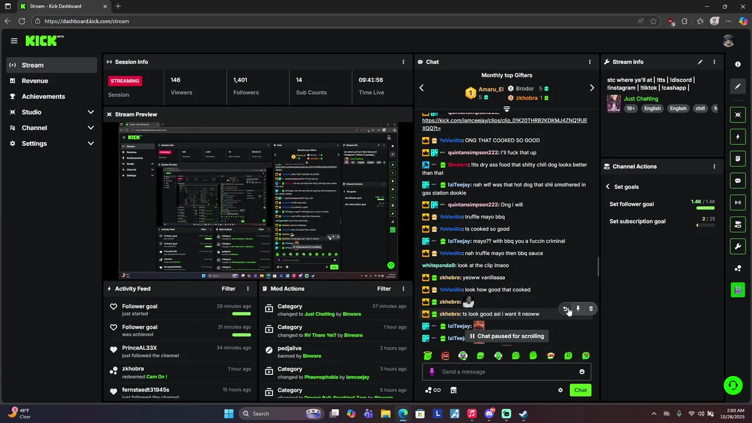Click the Stream Preview video
Image resolution: width=752 pixels, height=423 pixels.
coord(258,201)
